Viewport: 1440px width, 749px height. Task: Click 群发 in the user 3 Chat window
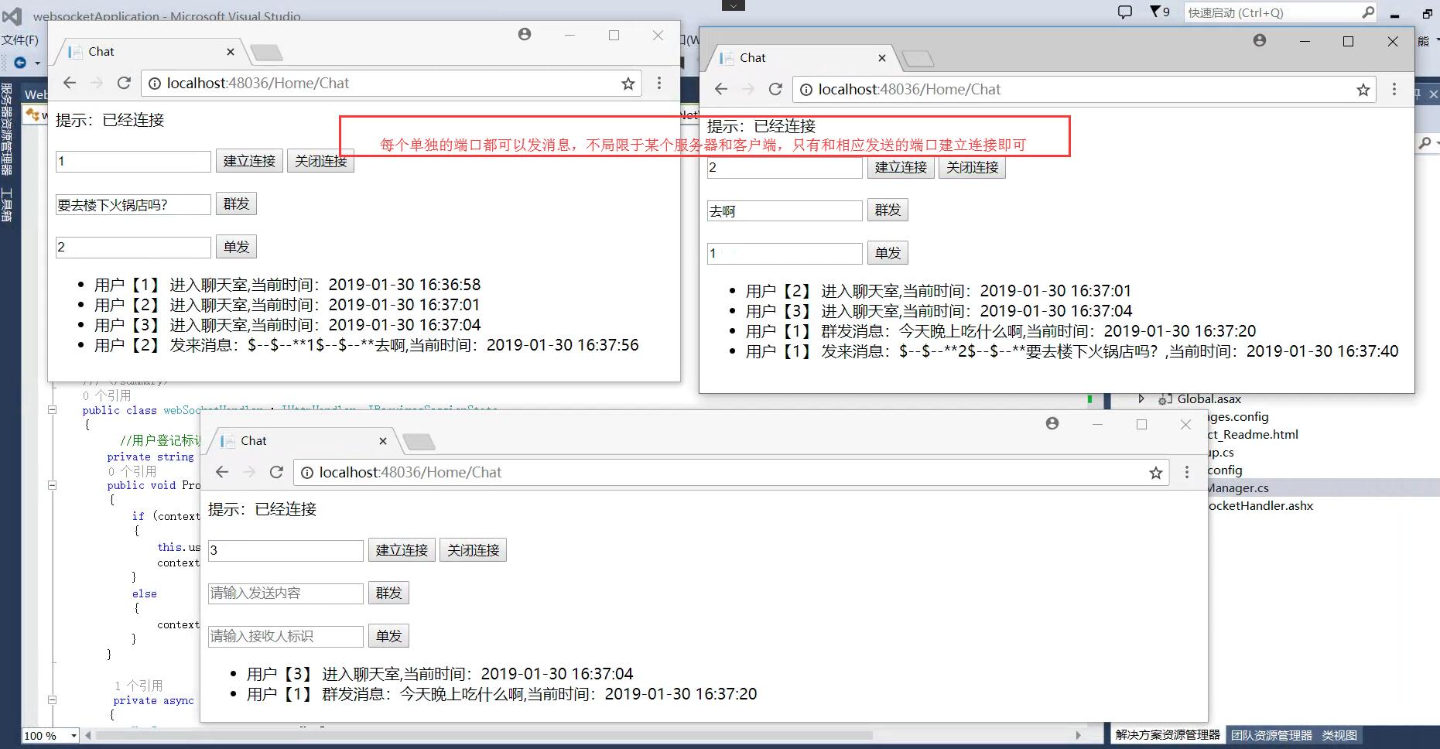pyautogui.click(x=388, y=593)
